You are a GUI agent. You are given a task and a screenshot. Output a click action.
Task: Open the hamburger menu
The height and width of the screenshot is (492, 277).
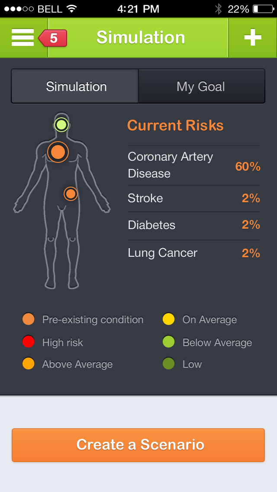[23, 38]
